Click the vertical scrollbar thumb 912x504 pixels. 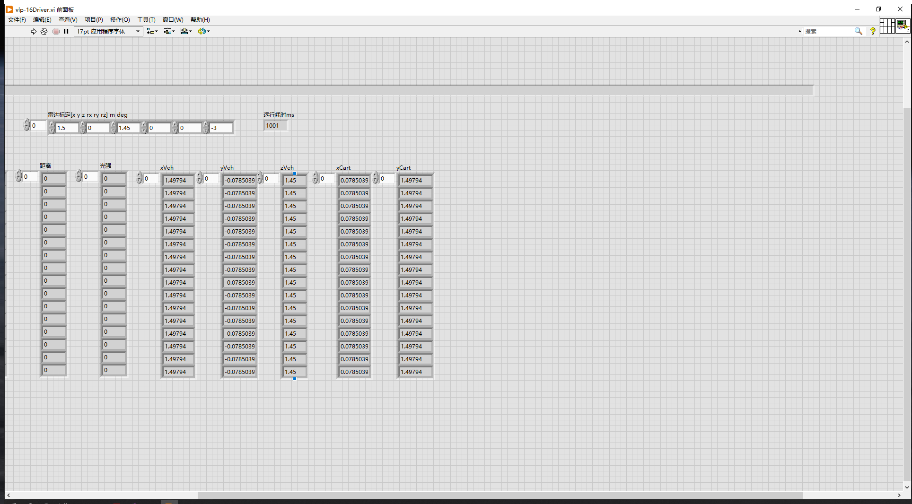pos(907,294)
